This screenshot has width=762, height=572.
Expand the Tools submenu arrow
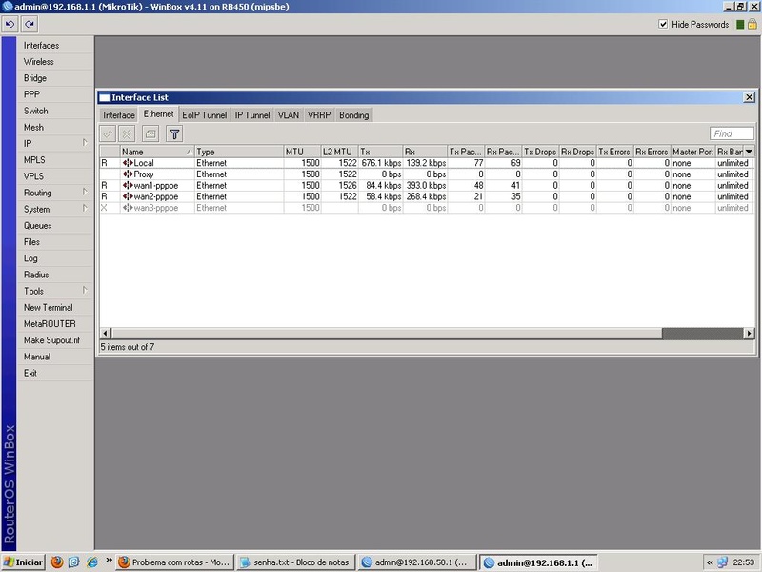pos(85,291)
